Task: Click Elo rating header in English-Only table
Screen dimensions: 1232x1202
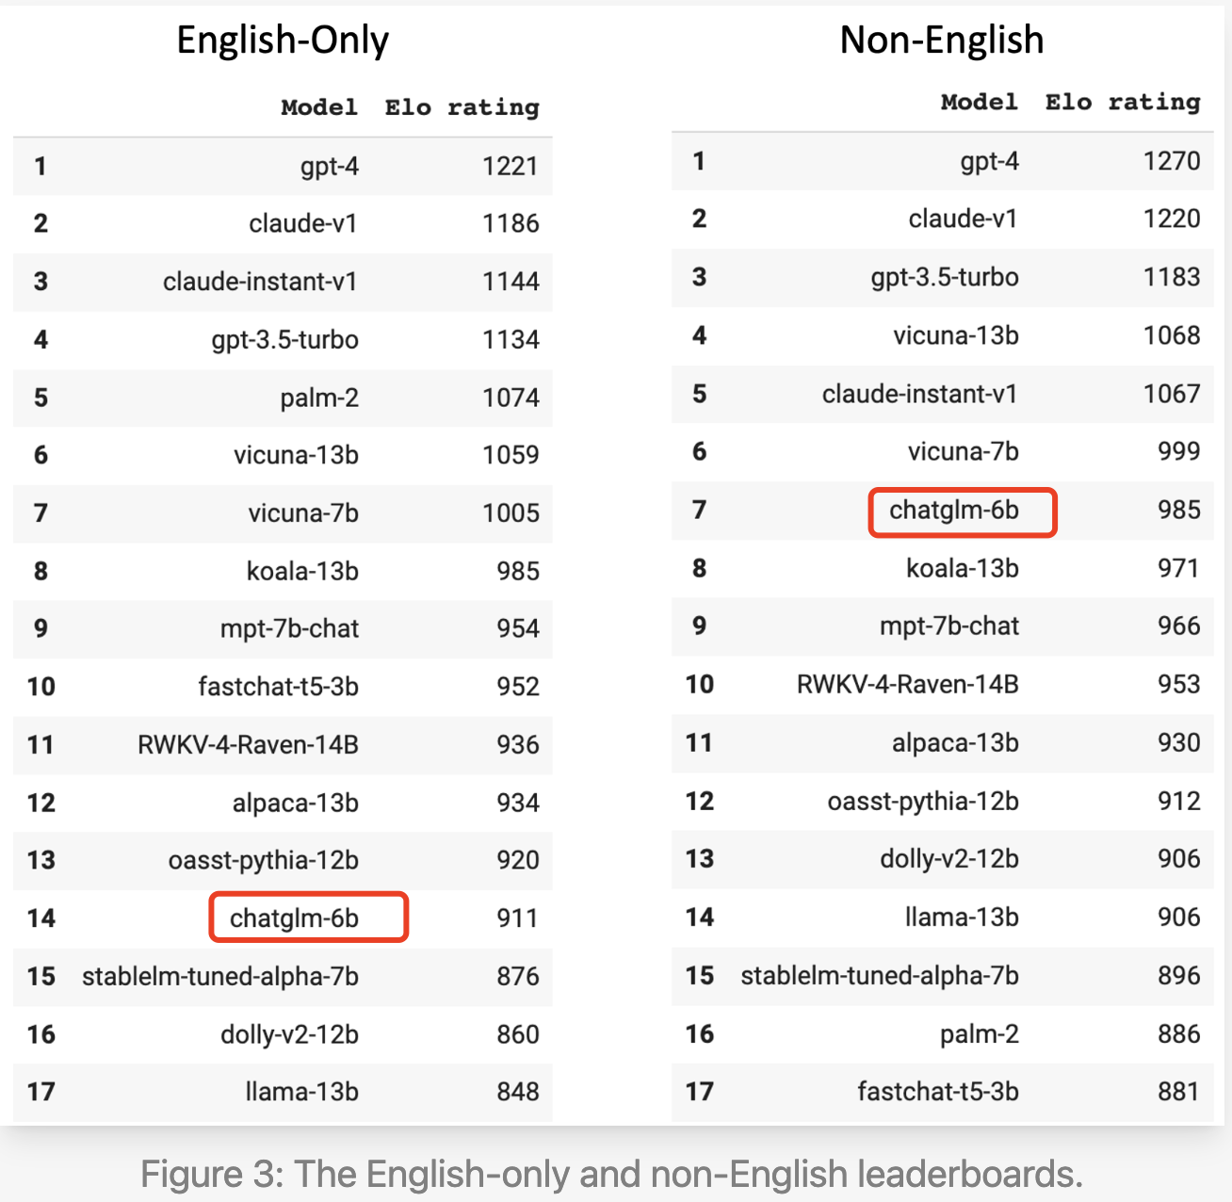Action: tap(462, 107)
